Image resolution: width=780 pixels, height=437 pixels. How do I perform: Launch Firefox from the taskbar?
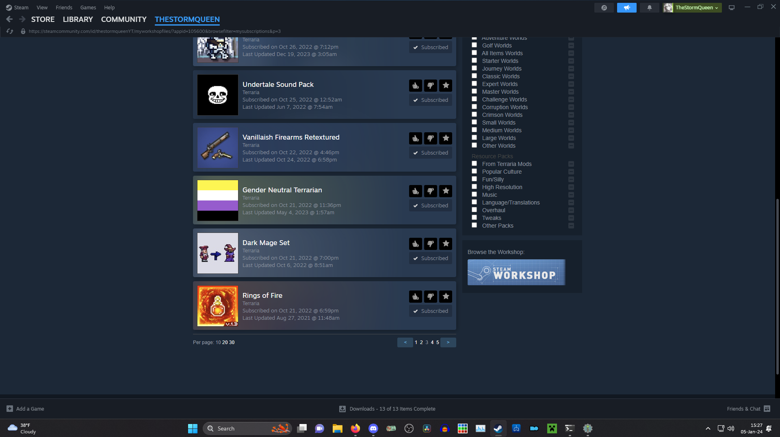(355, 428)
